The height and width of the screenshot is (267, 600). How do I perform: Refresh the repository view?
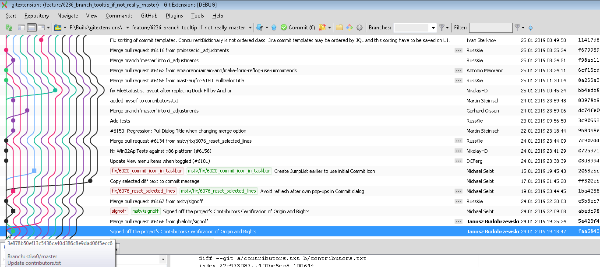tap(9, 28)
